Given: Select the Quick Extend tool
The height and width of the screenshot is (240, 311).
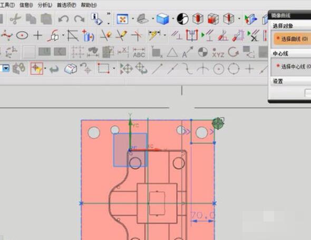Looking at the screenshot, I should (121, 35).
